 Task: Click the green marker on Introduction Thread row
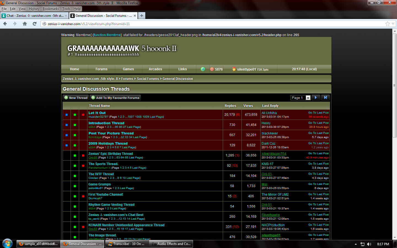[x=75, y=125]
